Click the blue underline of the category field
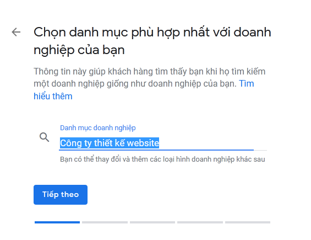This screenshot has width=311, height=240. [x=156, y=150]
